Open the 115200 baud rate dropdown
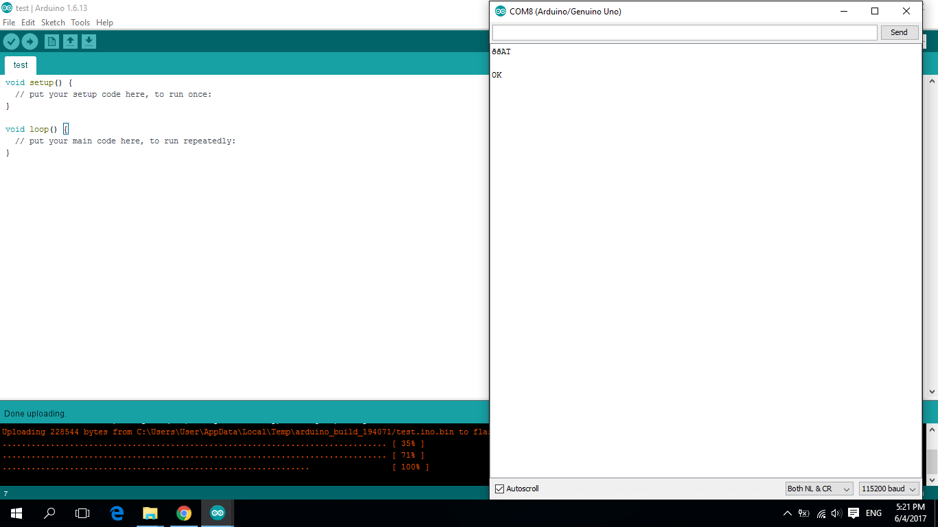The image size is (938, 527). pyautogui.click(x=889, y=489)
